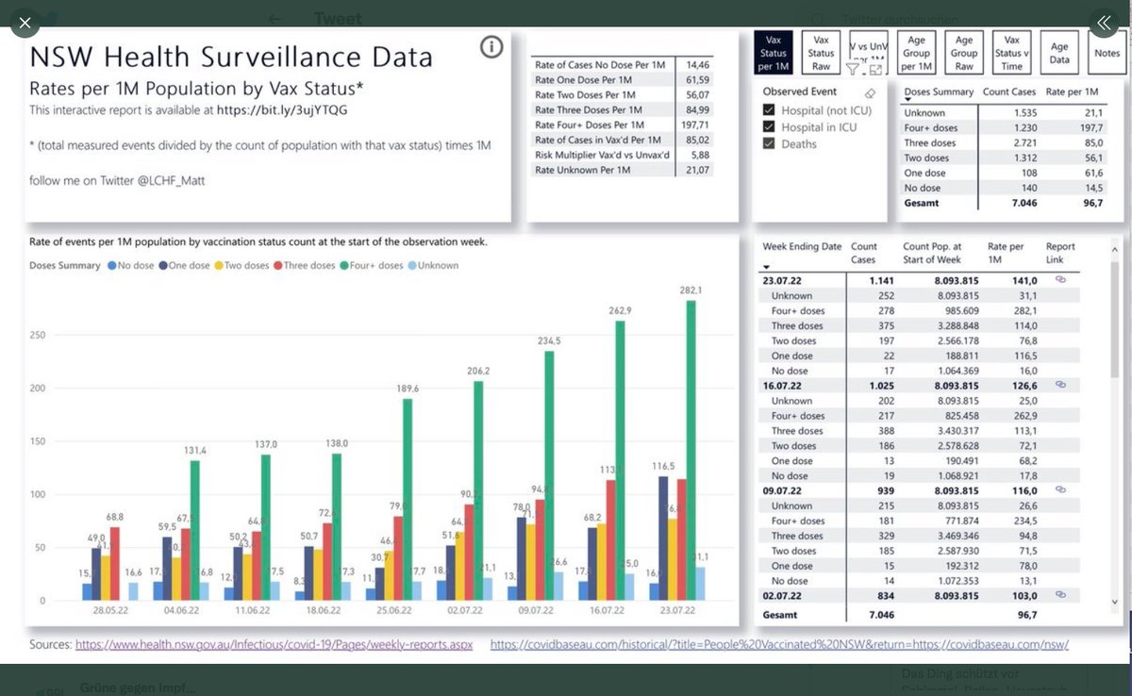Click the Risk Multiplier Vax'd vs Unvax'd row
This screenshot has height=696, width=1132.
point(623,155)
